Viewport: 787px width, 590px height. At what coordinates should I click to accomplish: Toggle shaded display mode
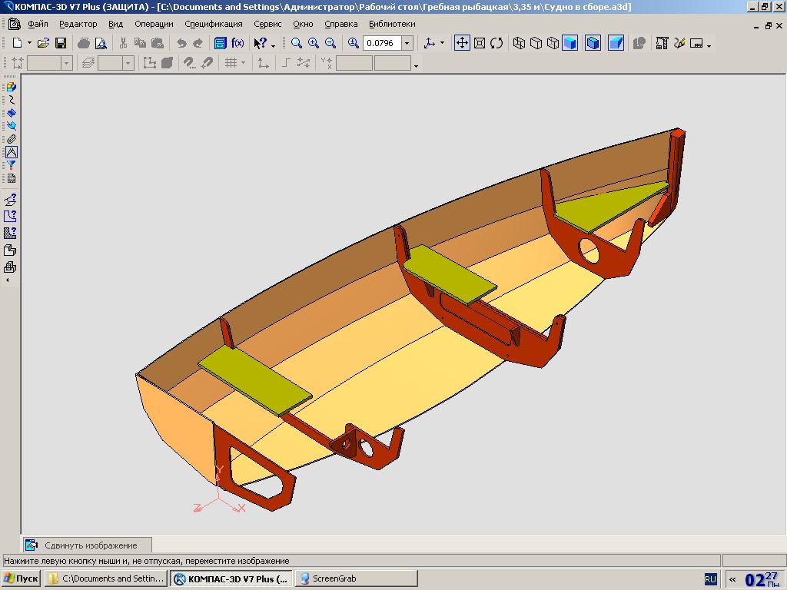tap(569, 43)
